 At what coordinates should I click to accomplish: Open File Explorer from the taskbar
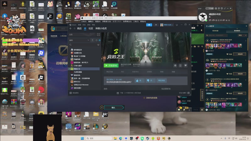(115, 138)
